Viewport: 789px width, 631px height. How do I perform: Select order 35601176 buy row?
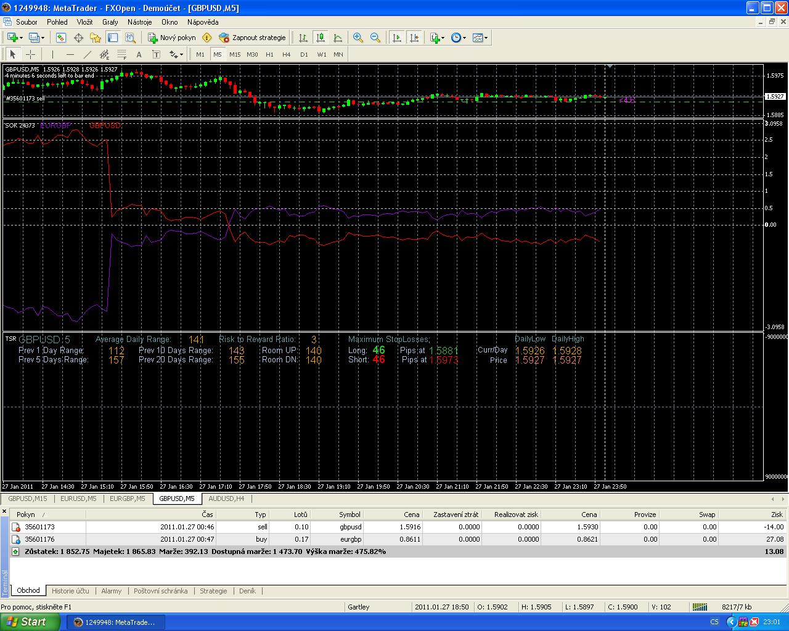click(398, 539)
